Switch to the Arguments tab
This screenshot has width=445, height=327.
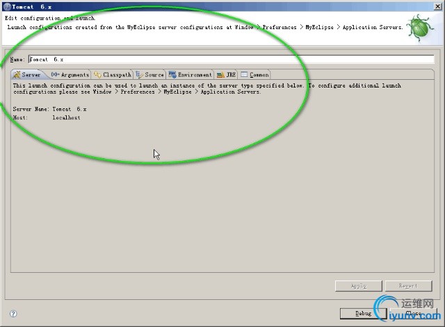(x=70, y=75)
